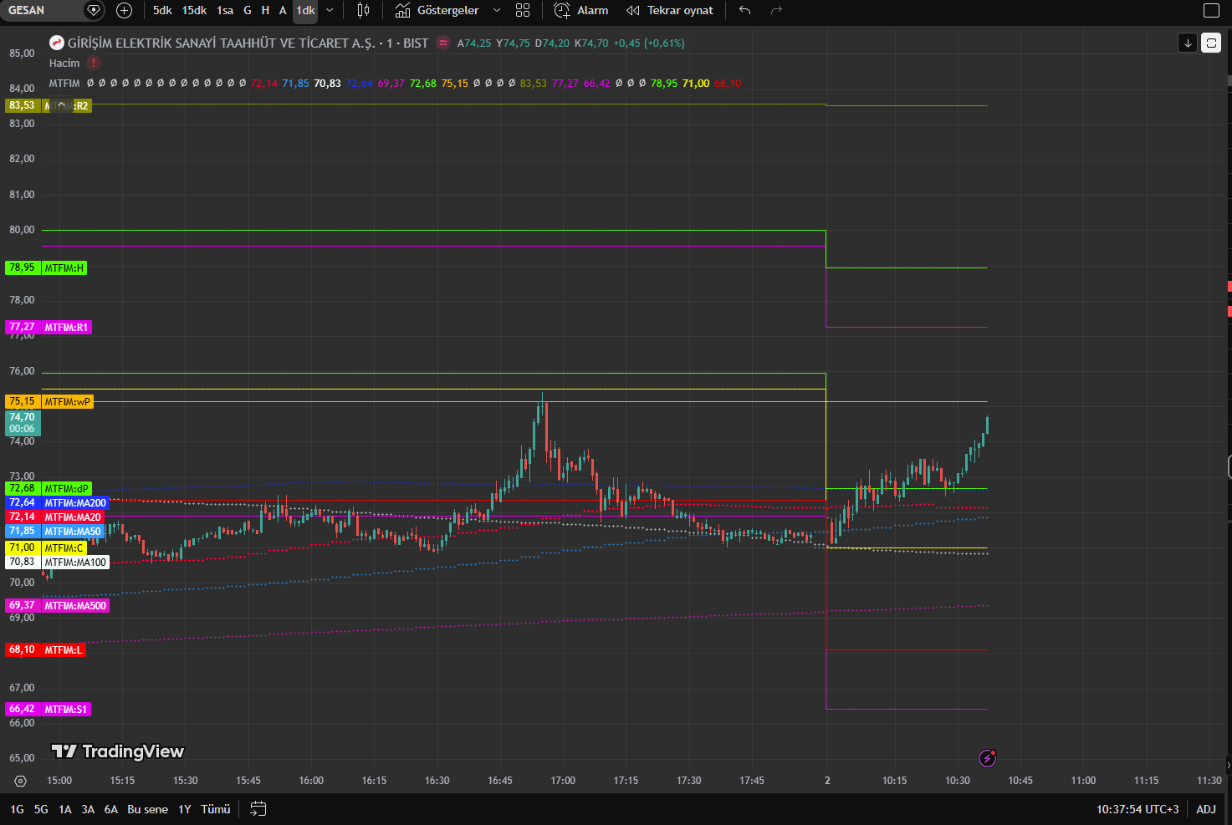
Task: Click the diamond badge icon beside GESAN
Action: click(94, 10)
